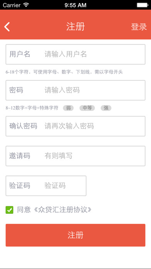Focus the 确认密码 confirm password field

tap(75, 126)
